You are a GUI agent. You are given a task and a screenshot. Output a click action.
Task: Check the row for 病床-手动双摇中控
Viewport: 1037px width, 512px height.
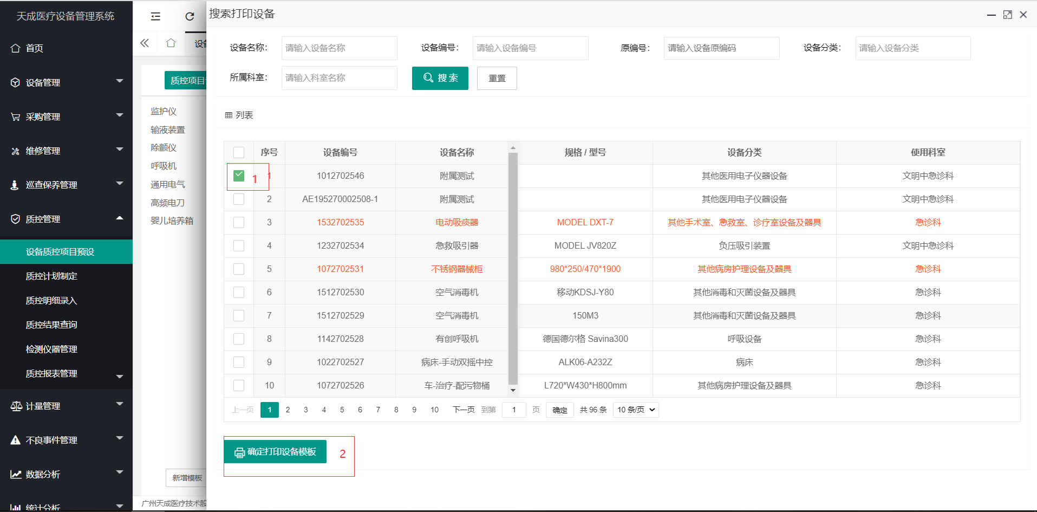[x=239, y=362]
